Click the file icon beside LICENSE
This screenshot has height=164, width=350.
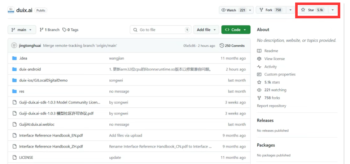(14, 158)
